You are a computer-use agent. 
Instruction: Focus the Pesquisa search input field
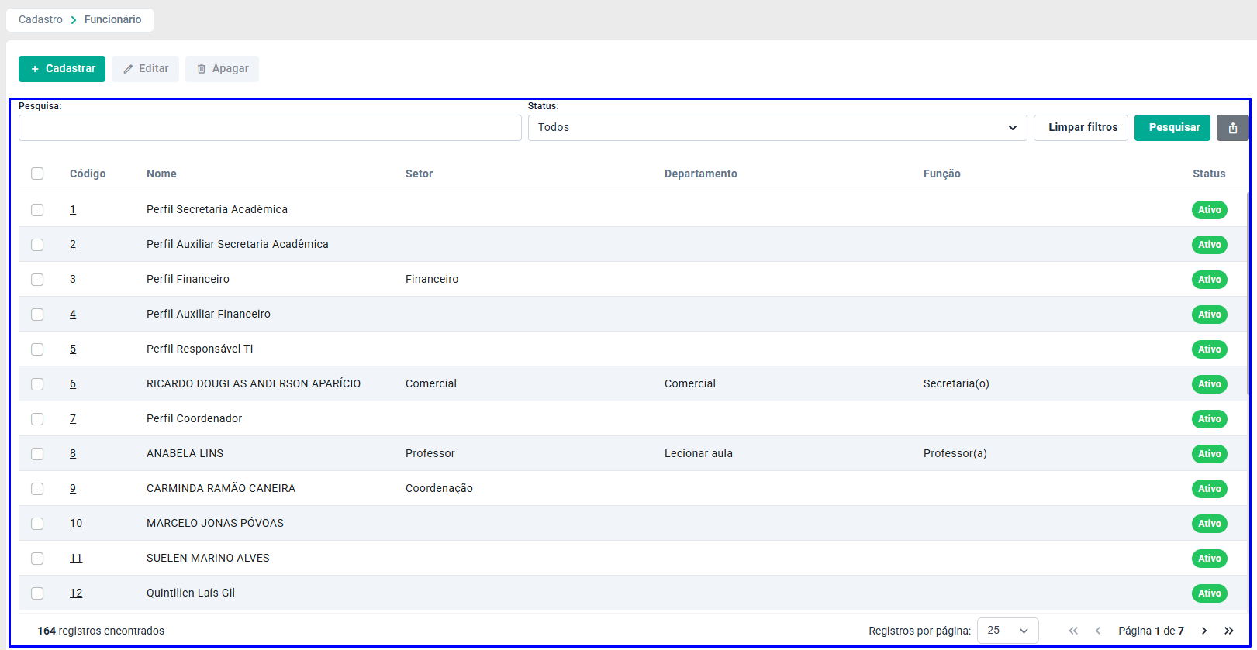click(270, 128)
